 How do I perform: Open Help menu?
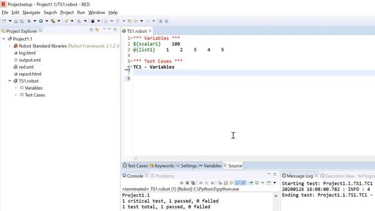pos(113,12)
